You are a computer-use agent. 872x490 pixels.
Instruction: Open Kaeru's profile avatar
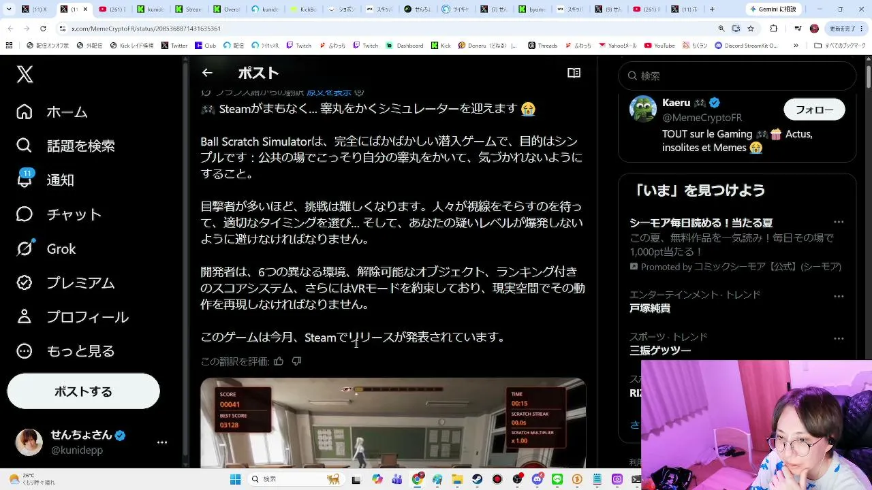642,109
